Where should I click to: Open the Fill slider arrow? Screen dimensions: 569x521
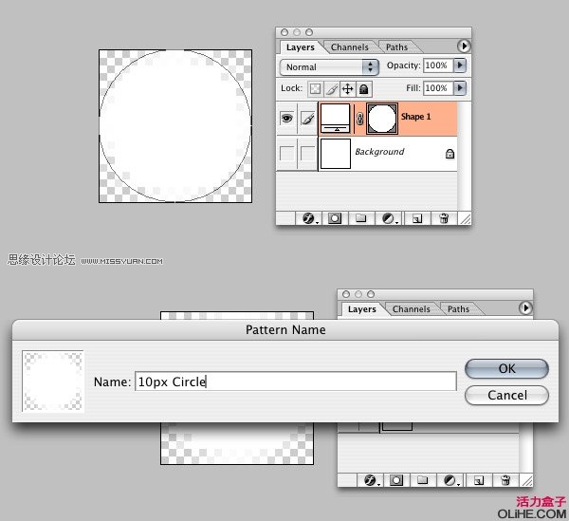click(460, 88)
